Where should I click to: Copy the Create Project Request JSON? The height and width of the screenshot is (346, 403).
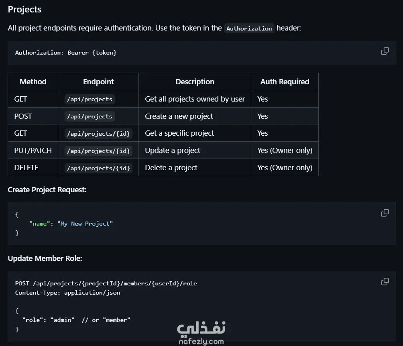(x=385, y=213)
